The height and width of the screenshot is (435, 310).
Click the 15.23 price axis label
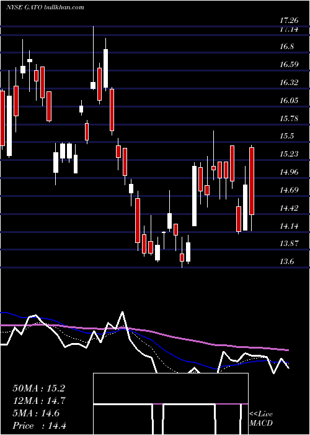coord(289,154)
